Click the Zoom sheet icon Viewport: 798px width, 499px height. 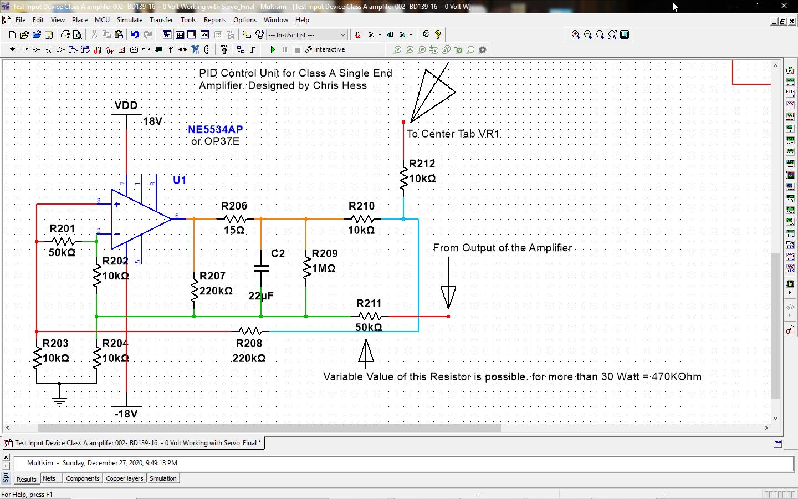point(612,34)
